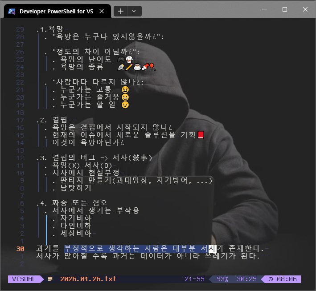Click the line 남탓하기
316x291 pixels.
[76, 188]
